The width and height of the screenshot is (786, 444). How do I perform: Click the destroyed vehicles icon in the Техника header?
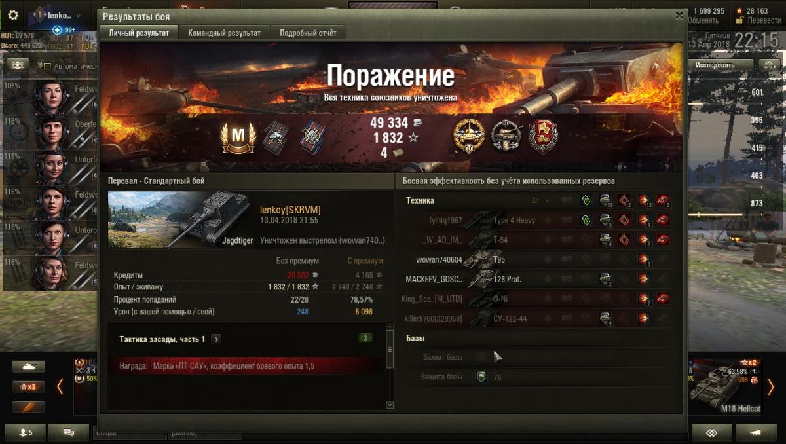(663, 200)
